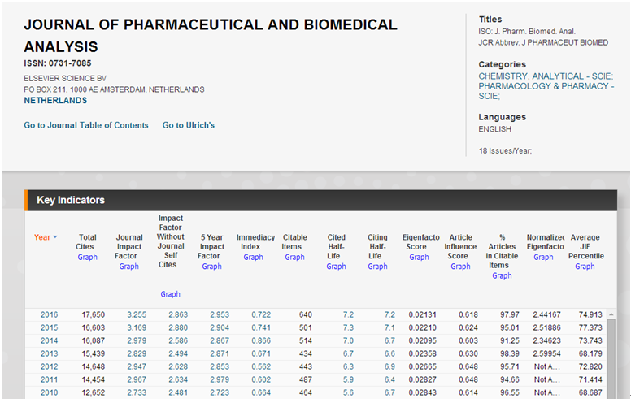This screenshot has height=399, width=631.
Task: Open Graph under Article Influence Score
Action: tap(460, 267)
